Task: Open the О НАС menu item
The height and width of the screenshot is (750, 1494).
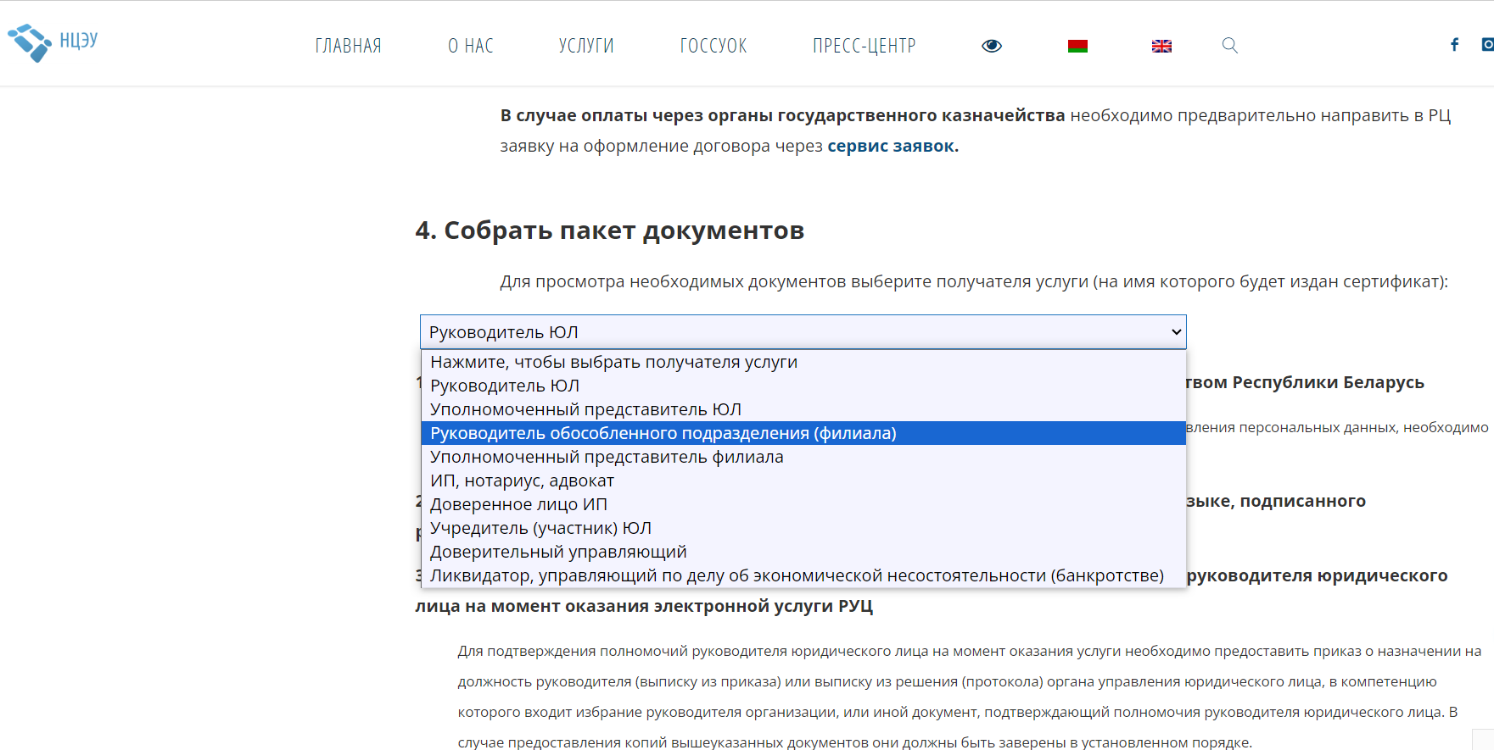Action: pyautogui.click(x=471, y=46)
